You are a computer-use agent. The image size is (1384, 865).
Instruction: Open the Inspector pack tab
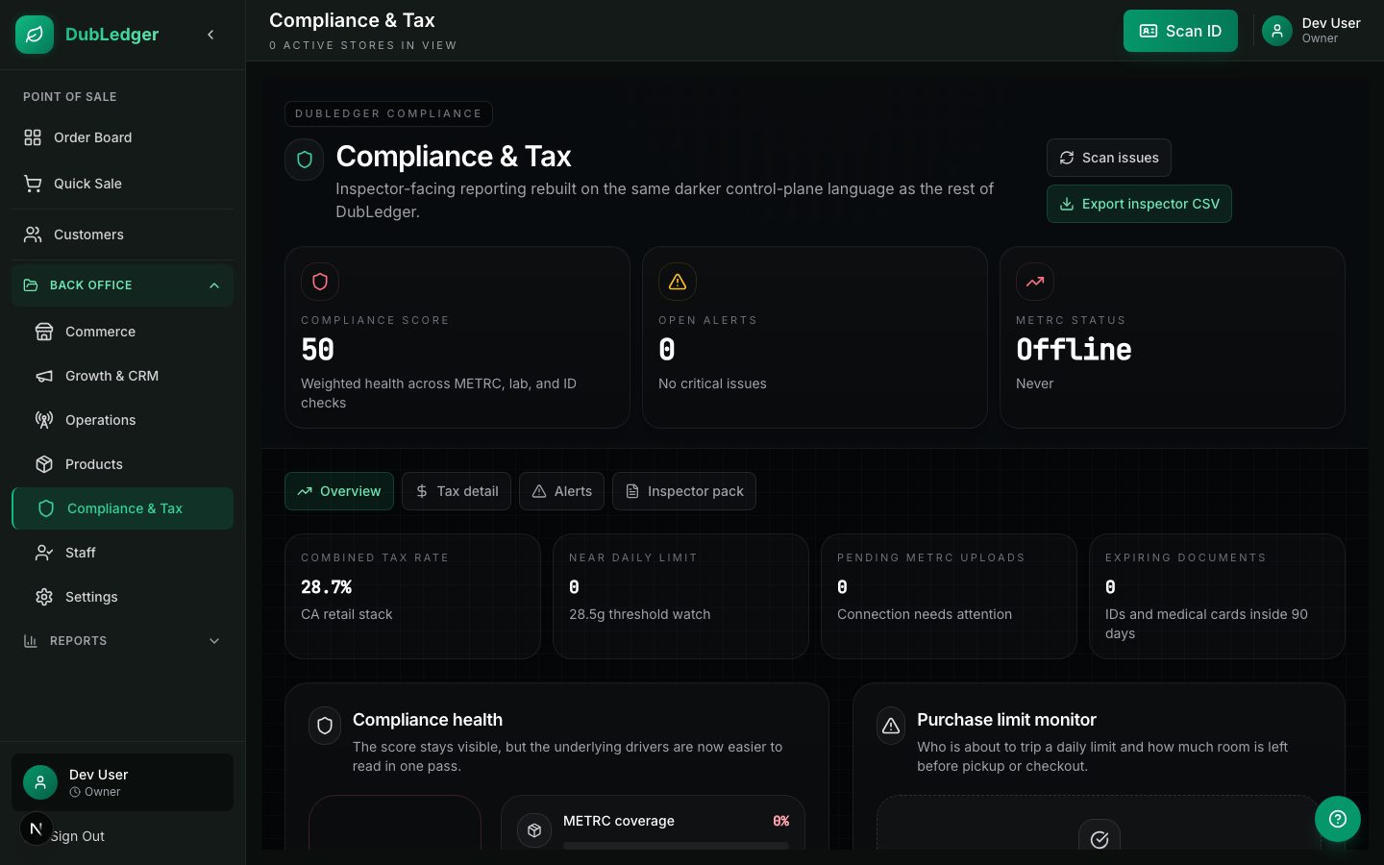pyautogui.click(x=684, y=491)
